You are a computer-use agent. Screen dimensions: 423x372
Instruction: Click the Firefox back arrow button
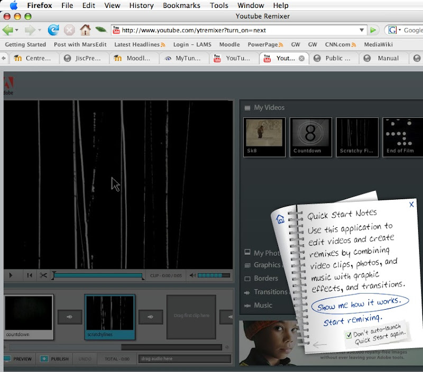[7, 30]
